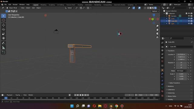Click the viewport zoom icon

(x=157, y=26)
